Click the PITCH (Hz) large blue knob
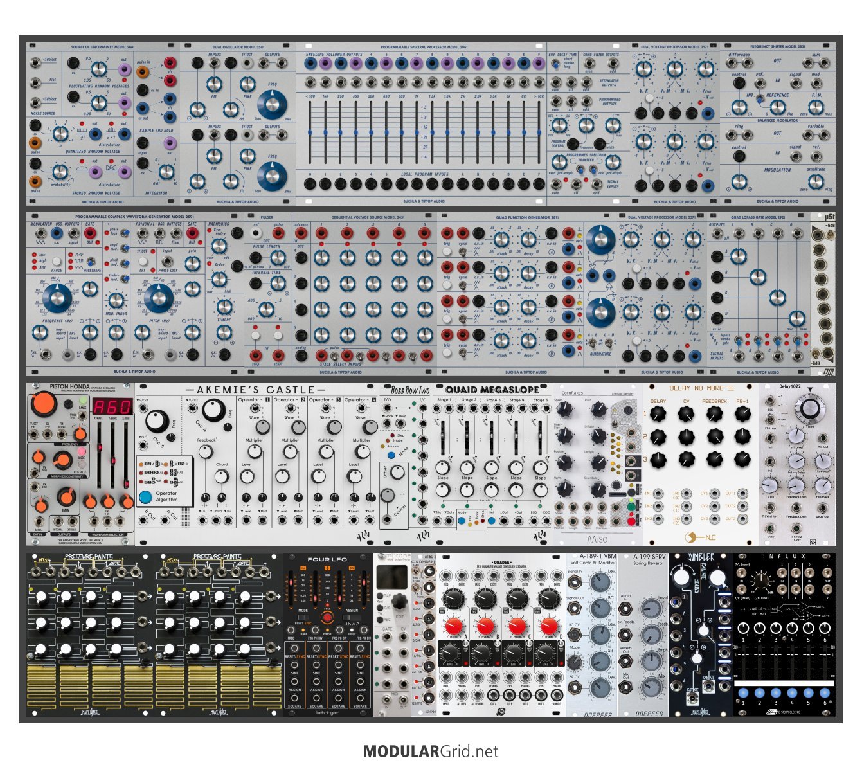Image resolution: width=862 pixels, height=765 pixels. click(159, 300)
